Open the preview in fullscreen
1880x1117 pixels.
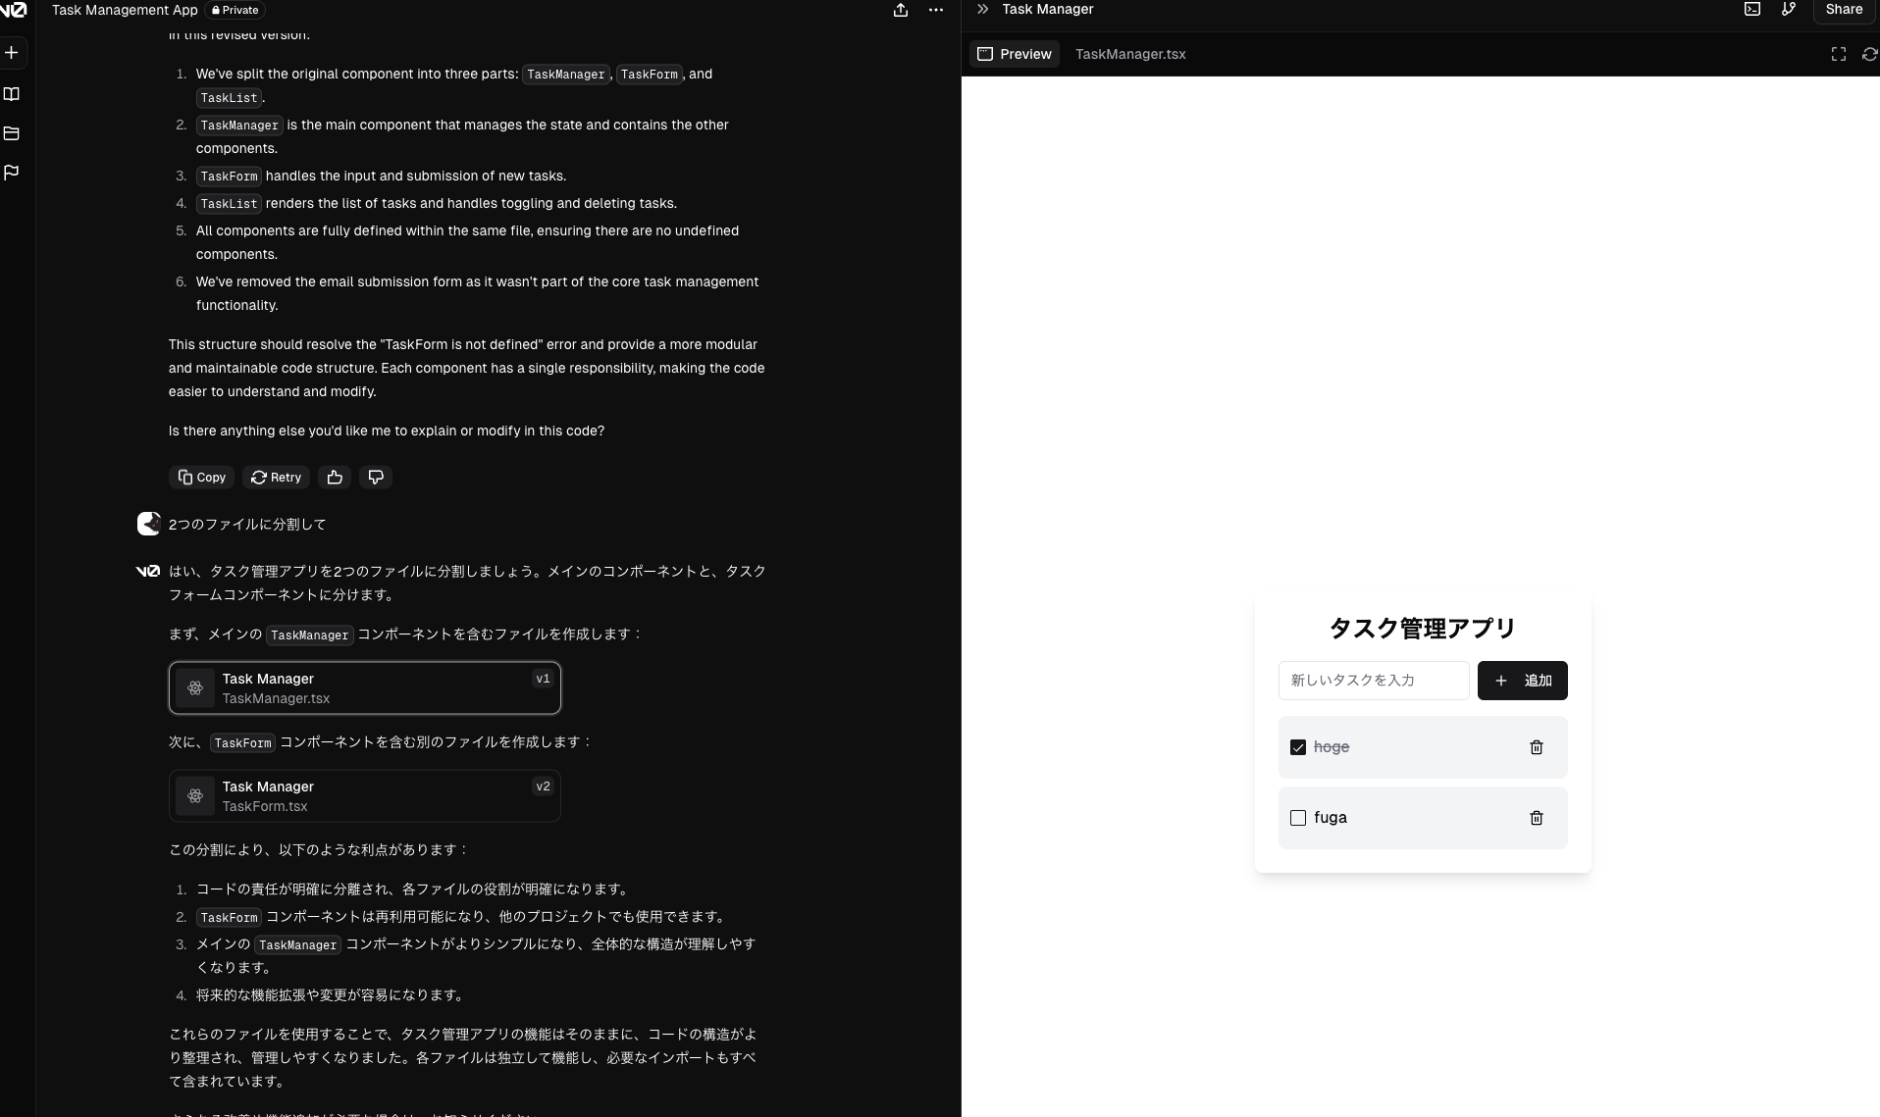click(x=1838, y=55)
